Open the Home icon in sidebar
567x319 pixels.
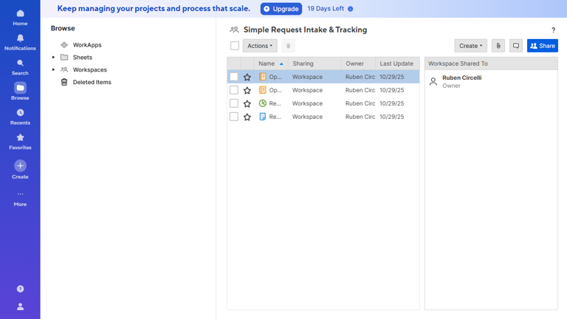(x=20, y=14)
